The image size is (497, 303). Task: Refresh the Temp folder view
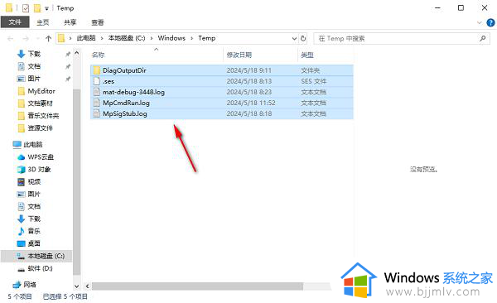coord(303,38)
